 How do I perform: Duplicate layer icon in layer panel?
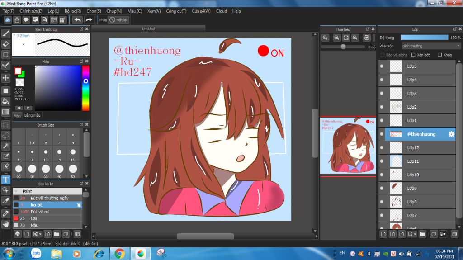(x=434, y=234)
